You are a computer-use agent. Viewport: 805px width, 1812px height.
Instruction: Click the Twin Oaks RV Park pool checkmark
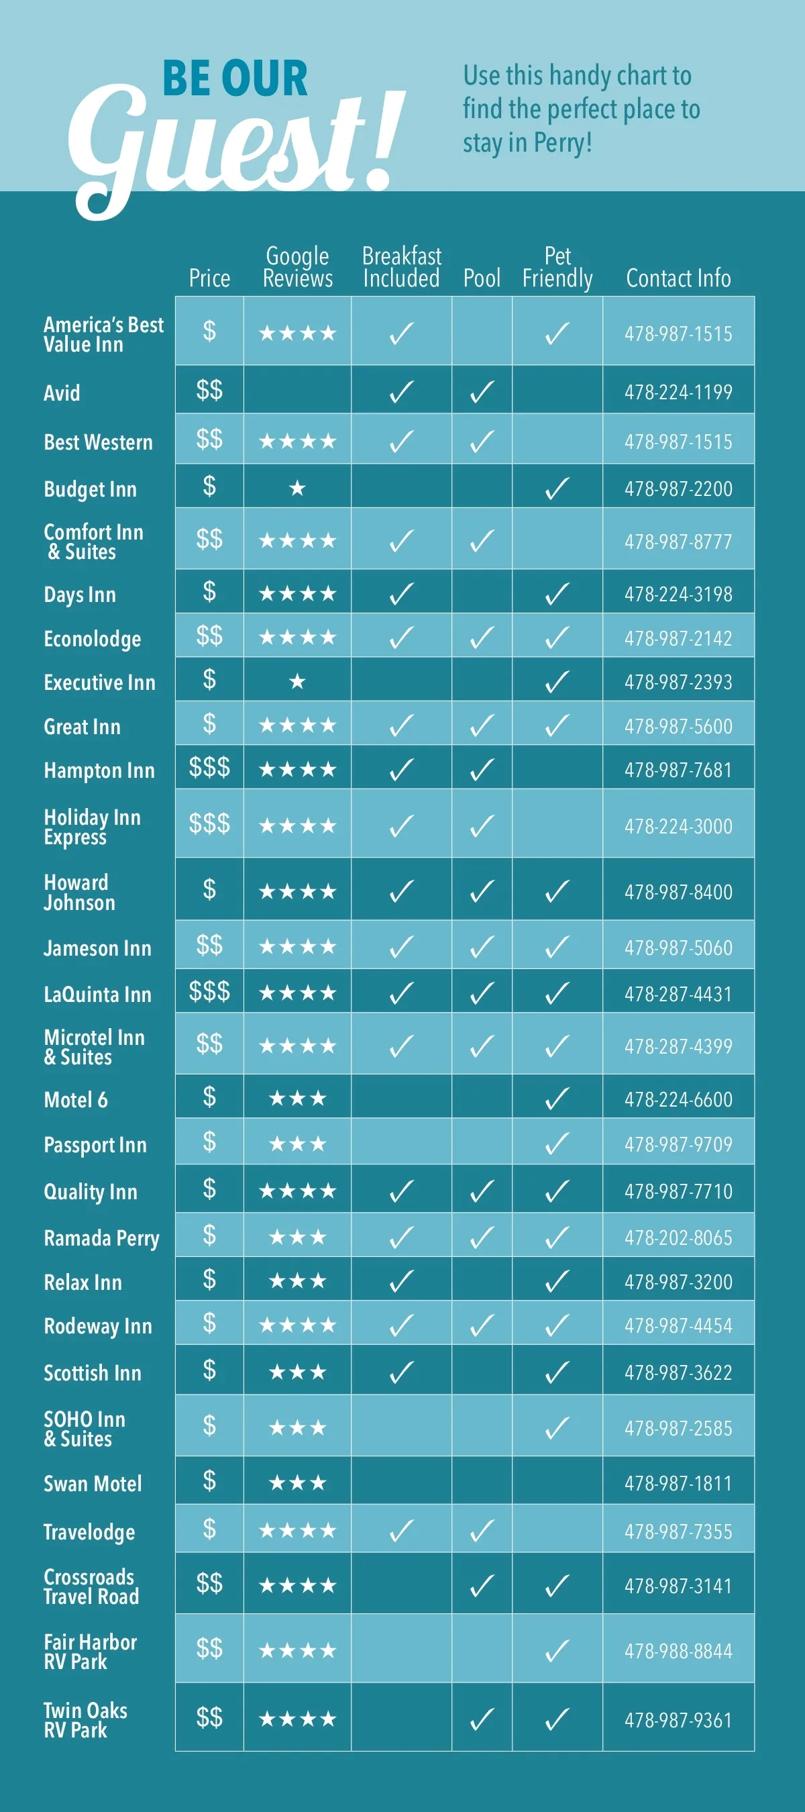pos(482,1719)
